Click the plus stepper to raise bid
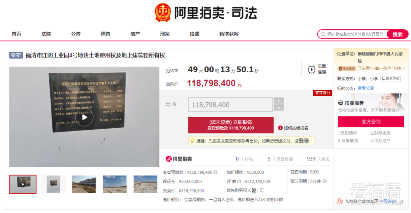Viewport: 411px width, 213px height. (x=279, y=101)
